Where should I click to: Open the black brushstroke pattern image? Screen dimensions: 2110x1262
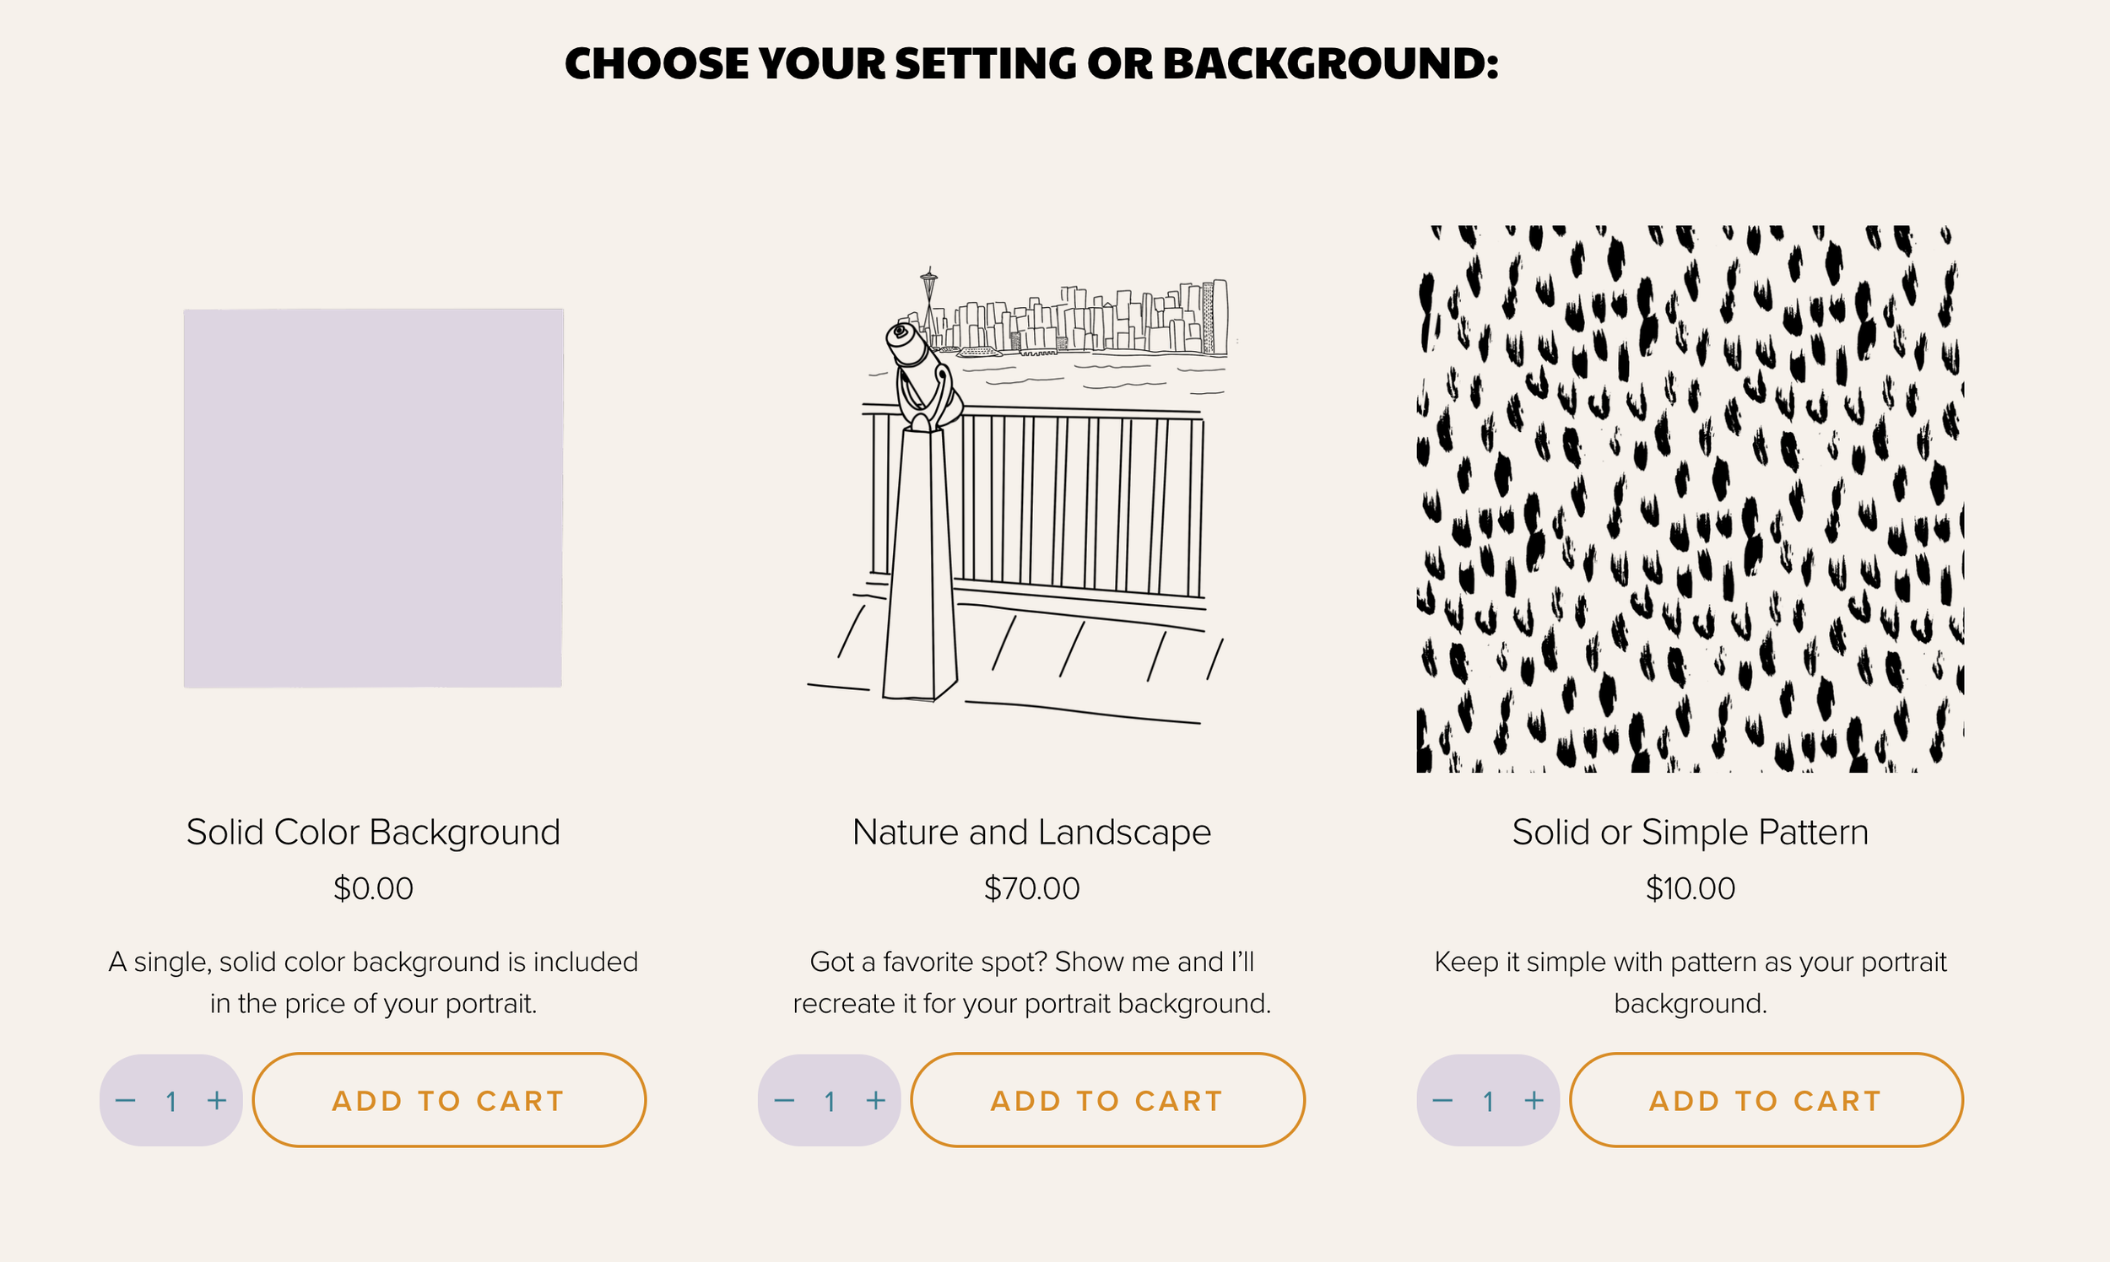[x=1691, y=499]
